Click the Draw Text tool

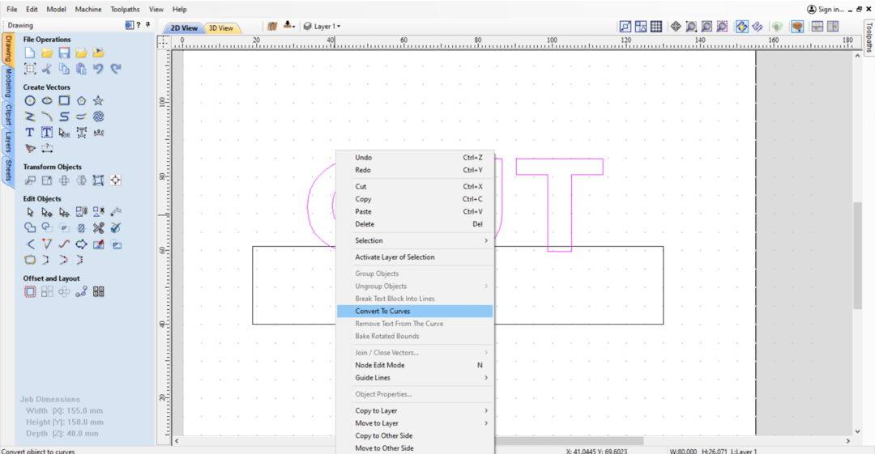30,132
